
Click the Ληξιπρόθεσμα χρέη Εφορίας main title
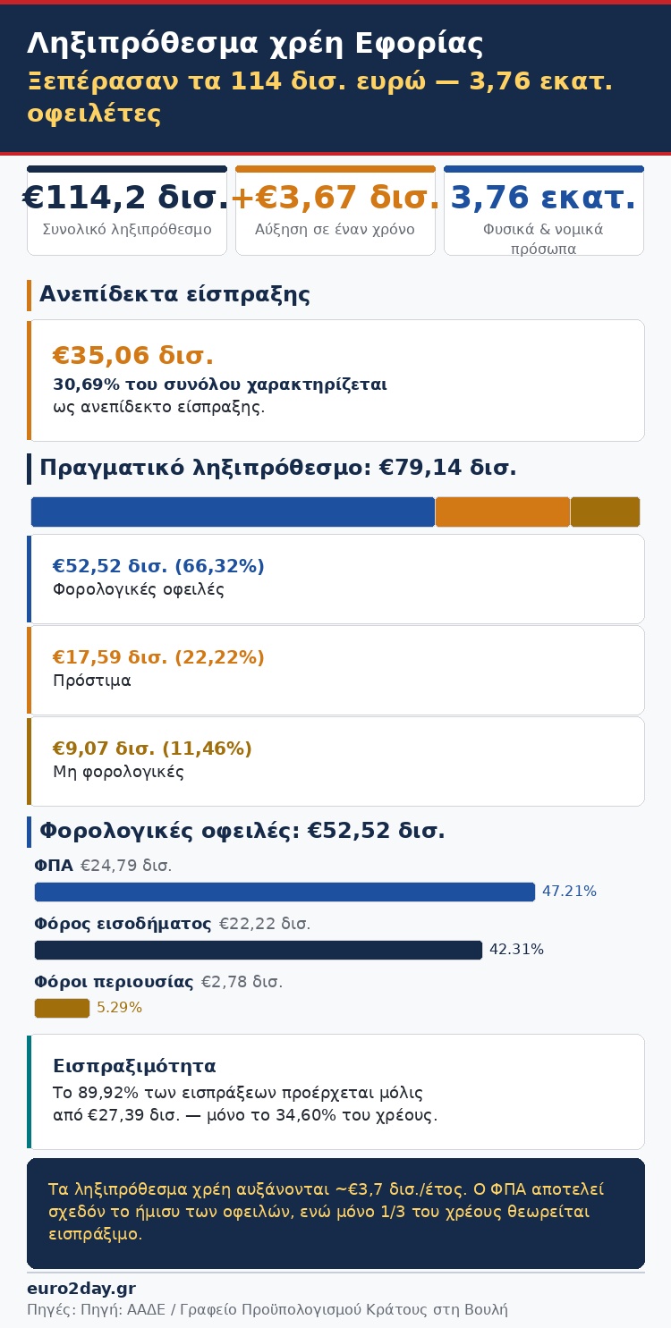[255, 44]
